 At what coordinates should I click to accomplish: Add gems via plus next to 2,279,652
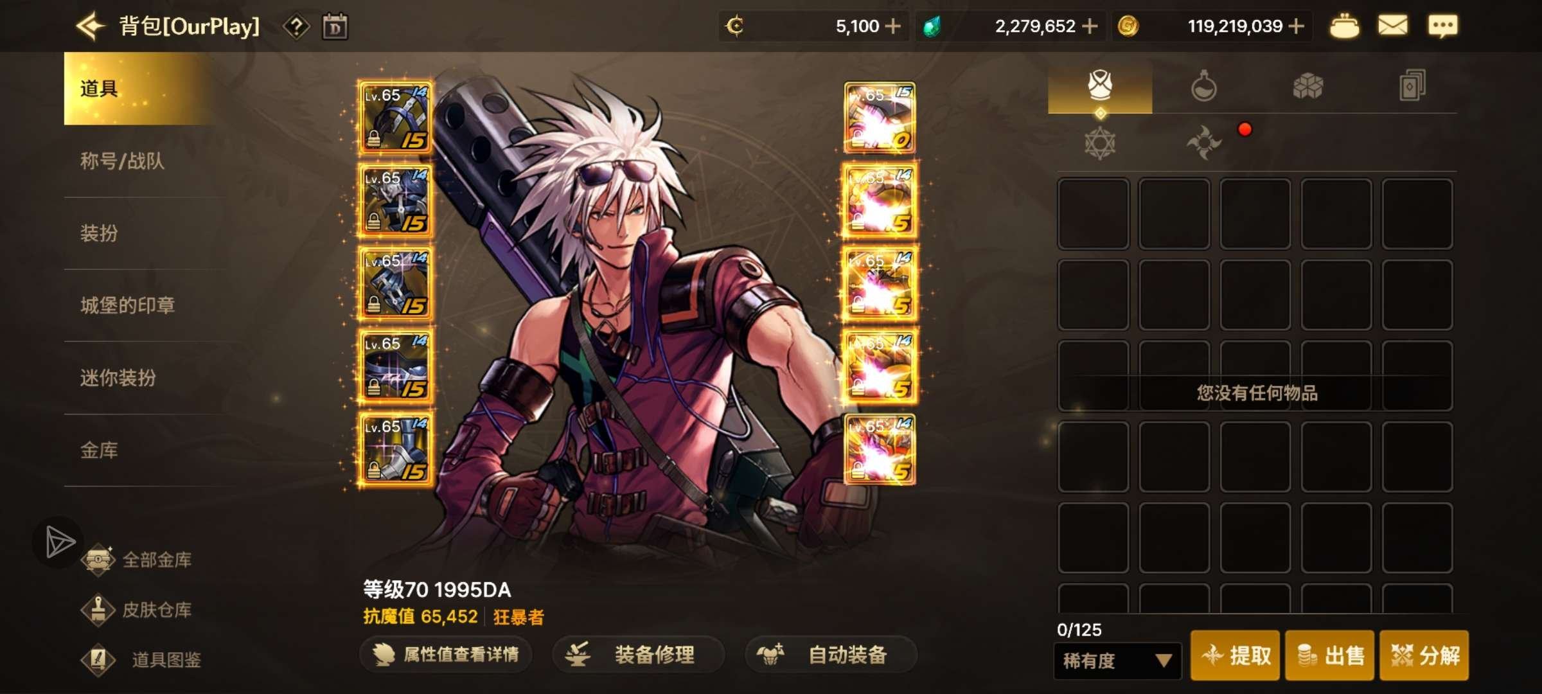pos(1090,26)
